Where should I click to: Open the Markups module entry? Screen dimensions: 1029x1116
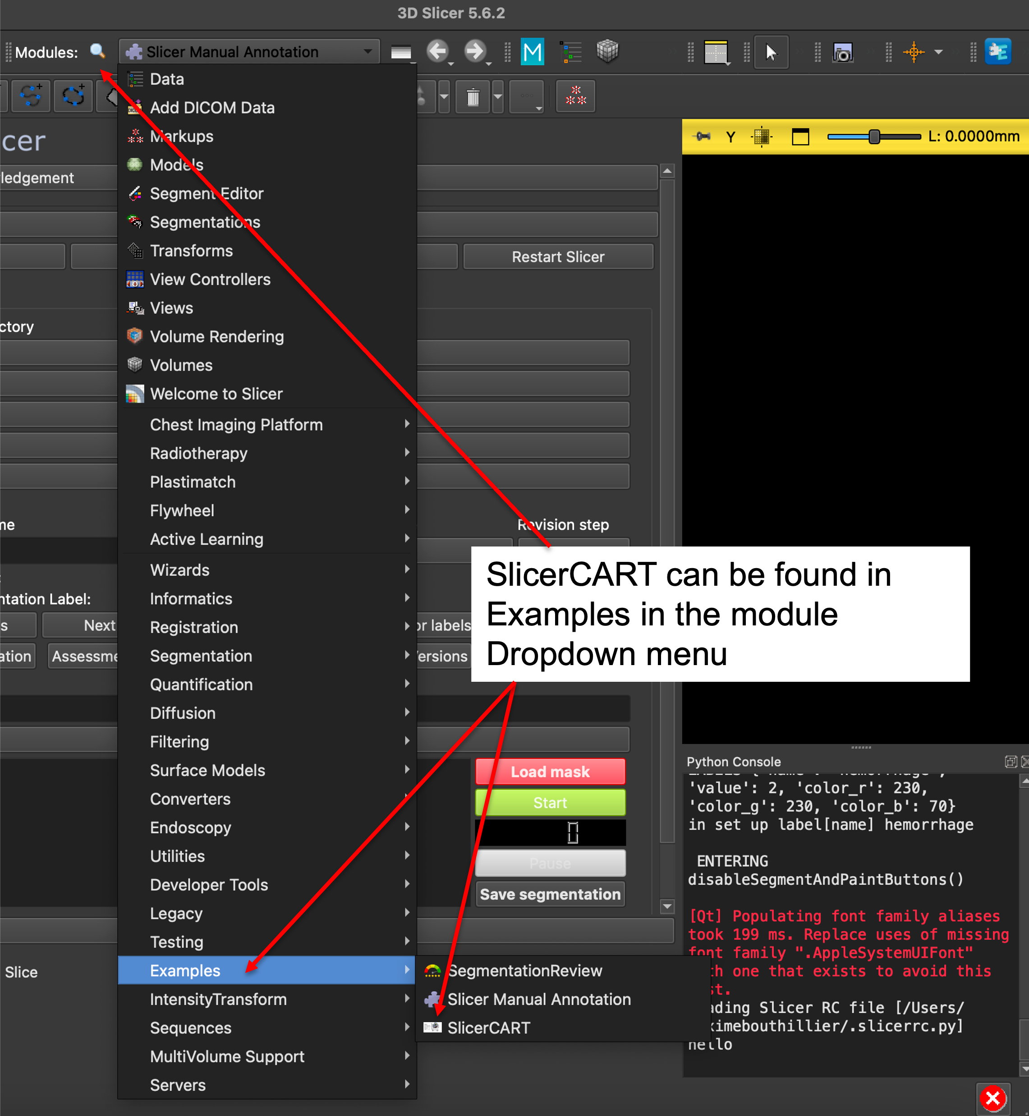267,137
